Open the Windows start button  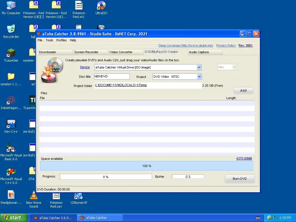14,218
